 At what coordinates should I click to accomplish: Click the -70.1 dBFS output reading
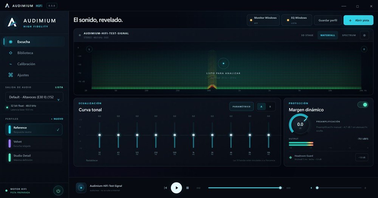tap(363, 139)
